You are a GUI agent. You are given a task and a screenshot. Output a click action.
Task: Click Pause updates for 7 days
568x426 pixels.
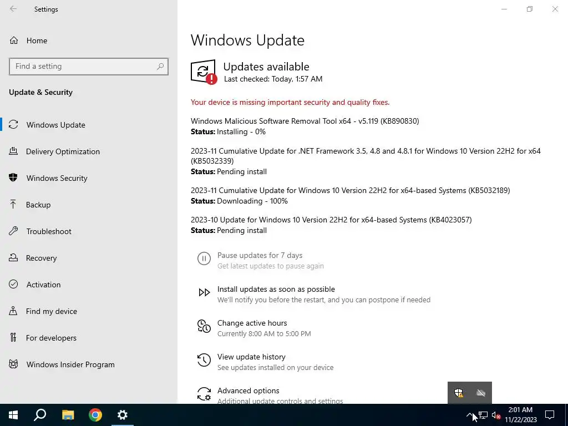260,255
